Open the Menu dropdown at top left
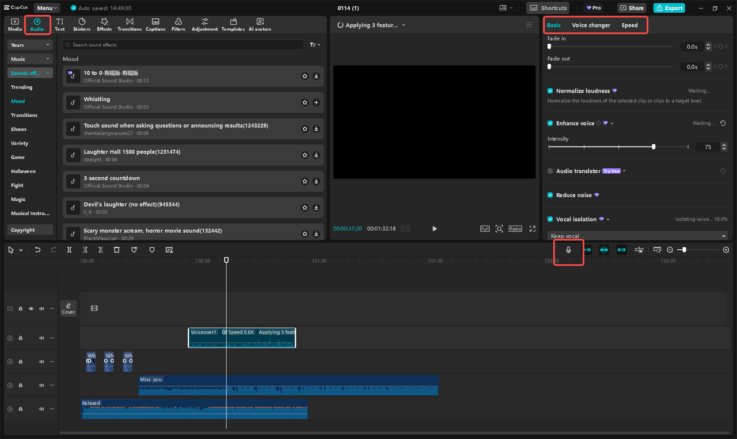 (x=46, y=7)
